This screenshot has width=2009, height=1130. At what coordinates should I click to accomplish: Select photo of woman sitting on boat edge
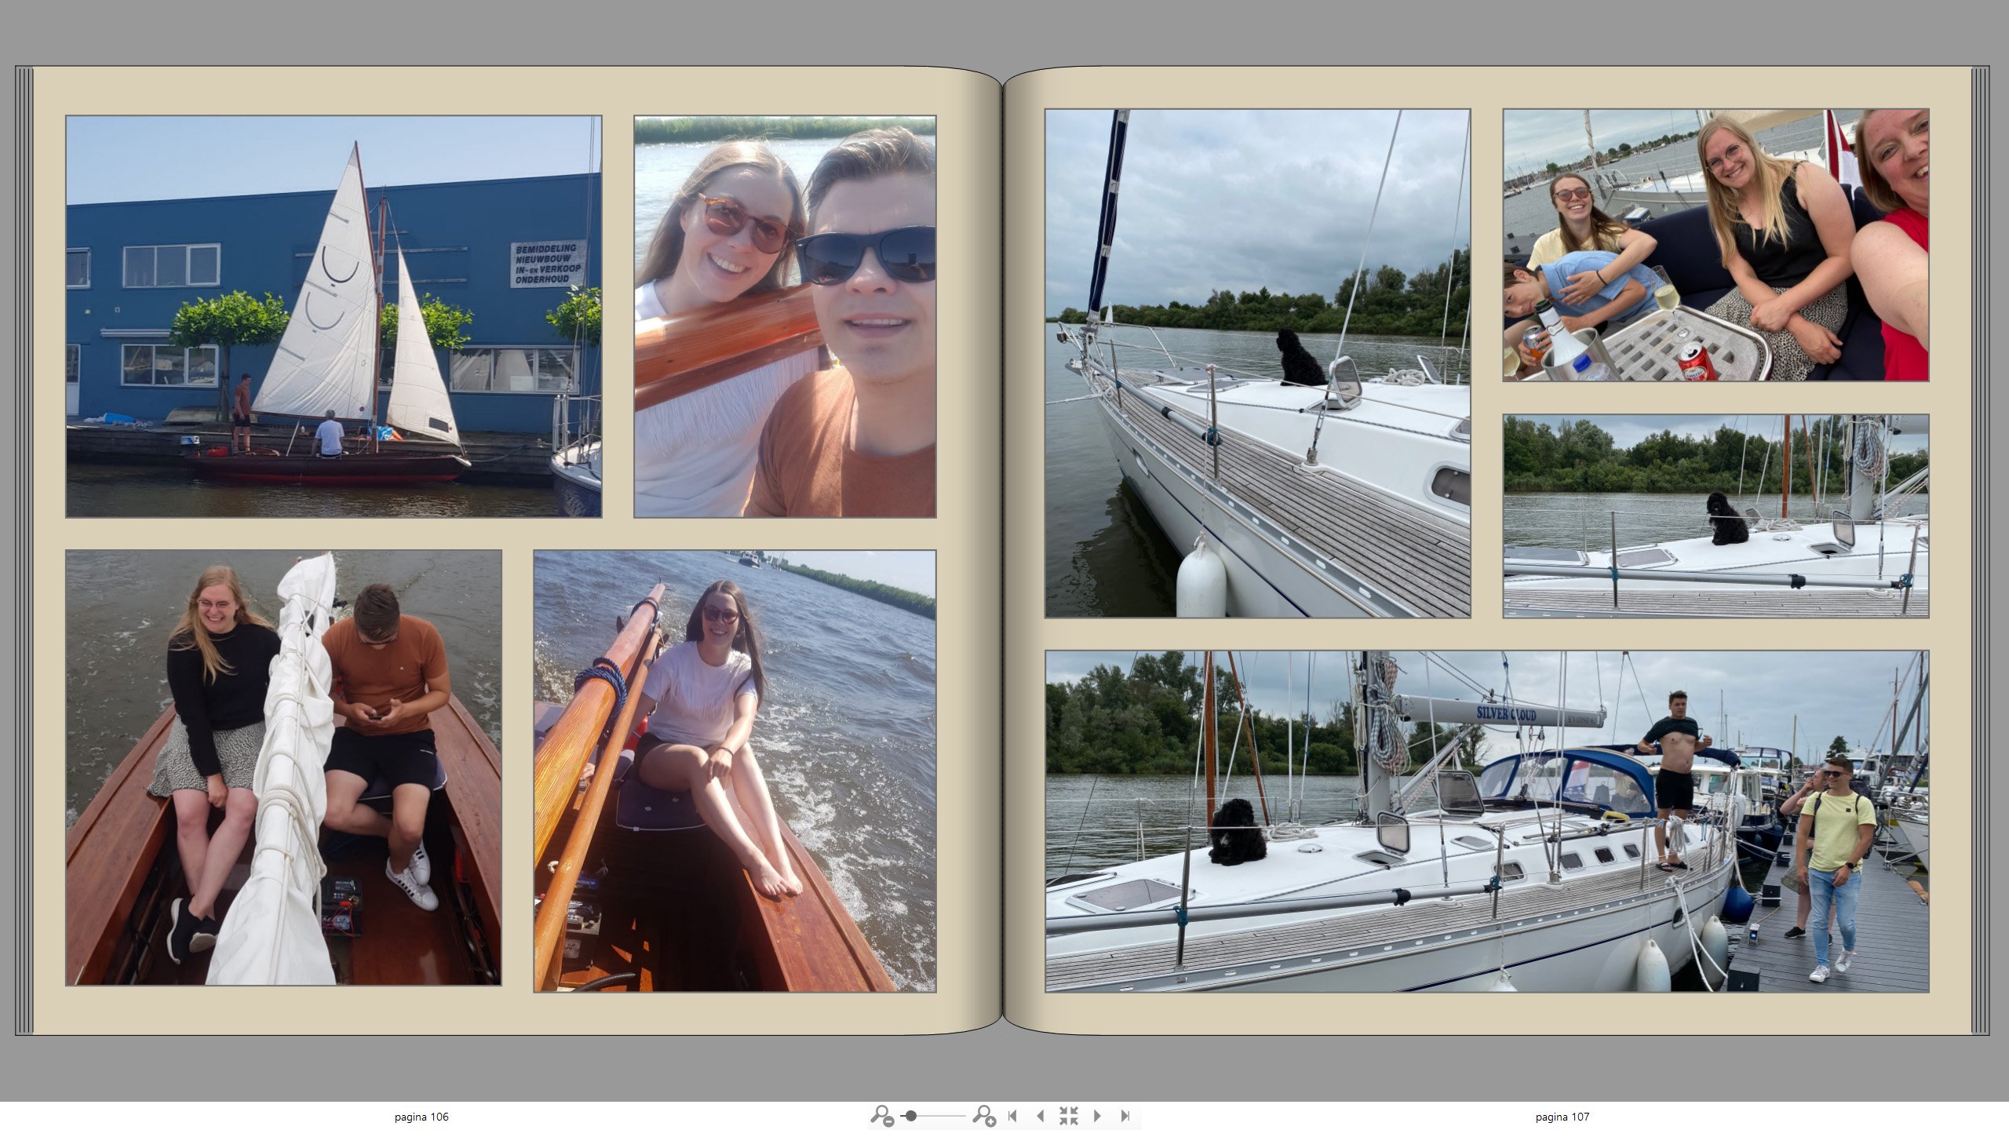735,771
